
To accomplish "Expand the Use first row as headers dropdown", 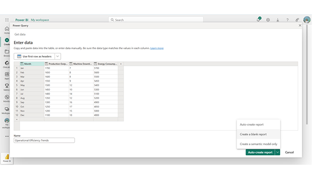I will [58, 56].
